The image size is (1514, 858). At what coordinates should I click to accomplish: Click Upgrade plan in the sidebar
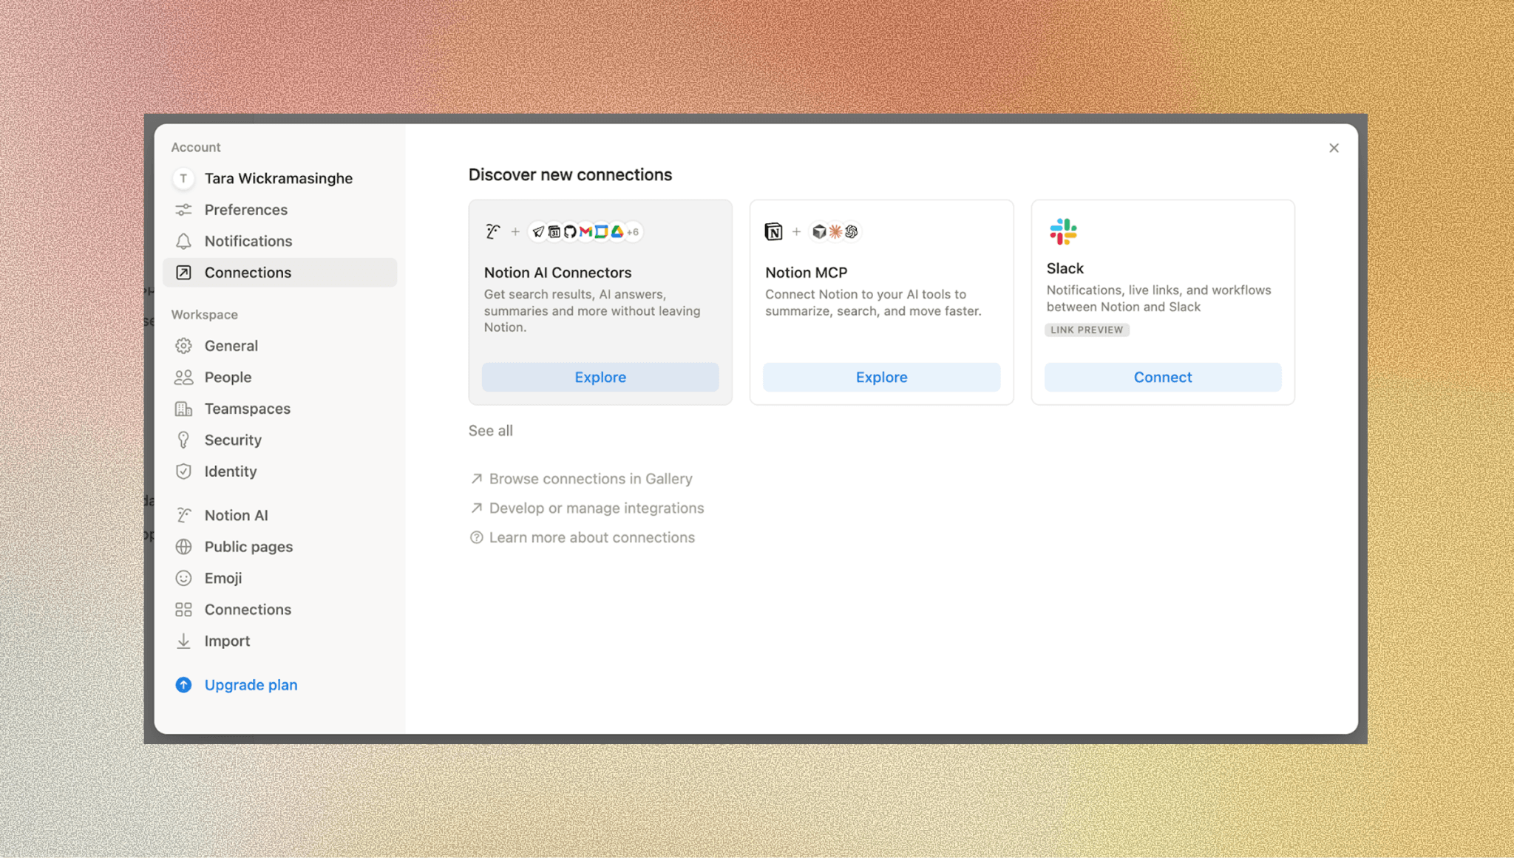pyautogui.click(x=251, y=684)
